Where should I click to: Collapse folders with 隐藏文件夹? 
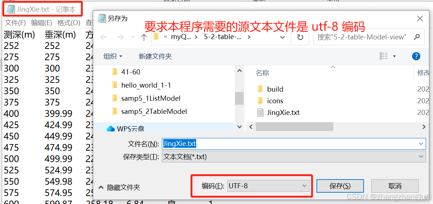pos(119,188)
